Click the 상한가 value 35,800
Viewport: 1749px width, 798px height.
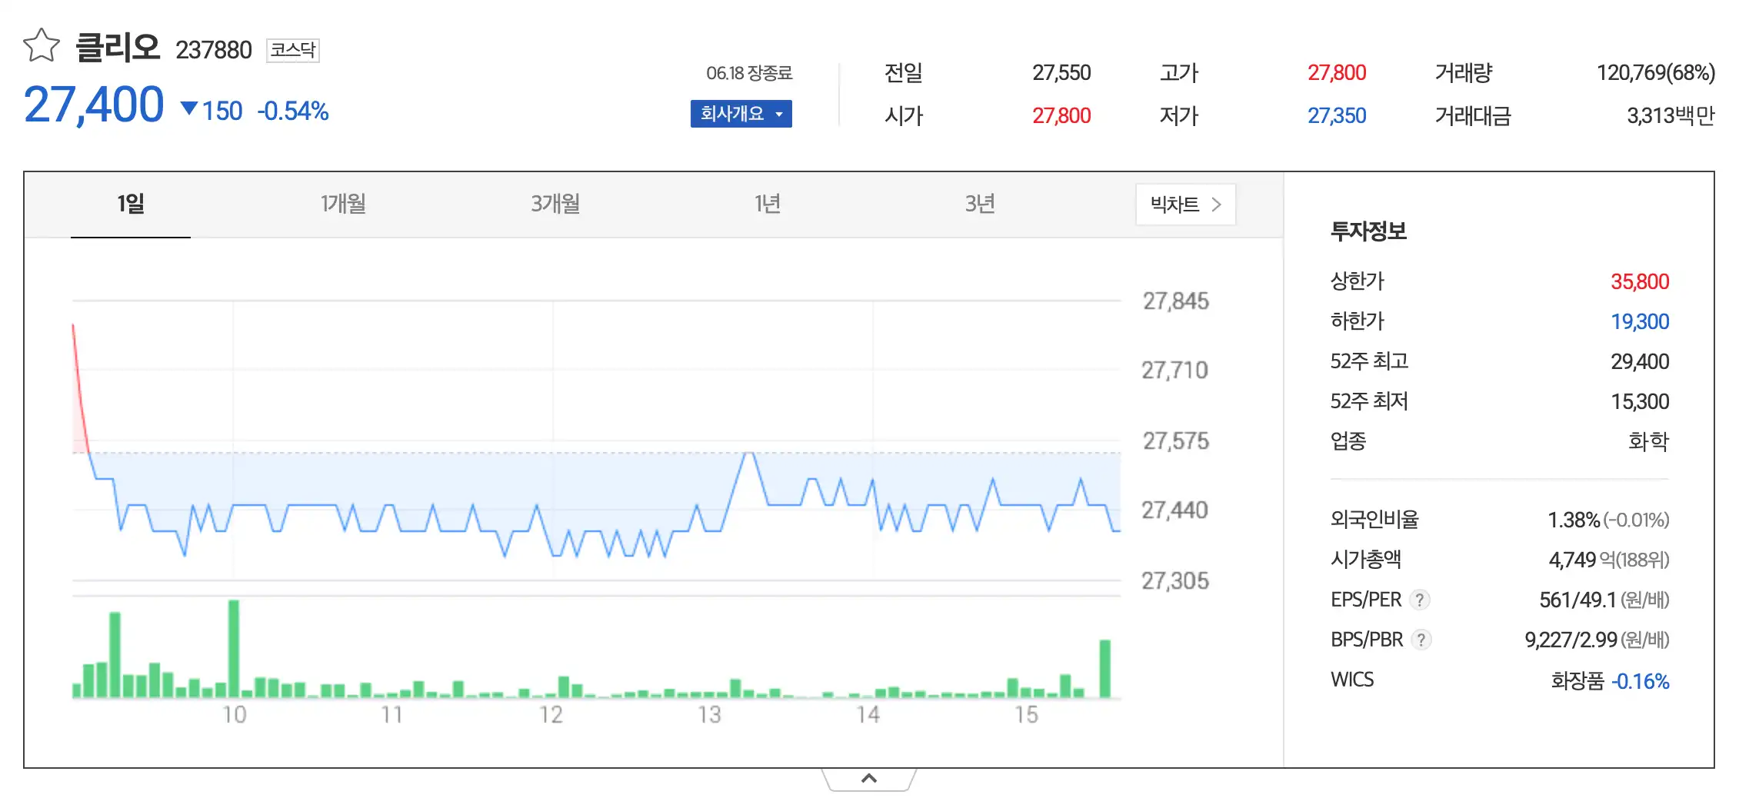(x=1640, y=282)
